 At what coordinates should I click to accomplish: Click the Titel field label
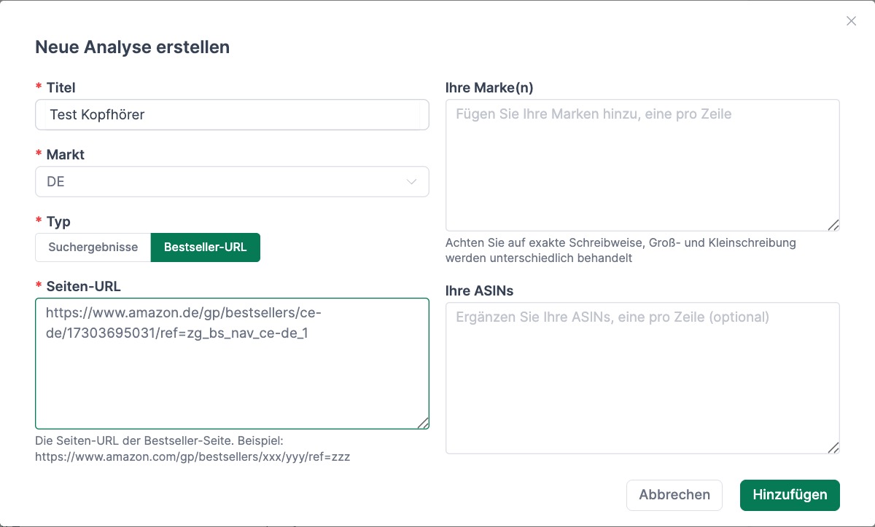(61, 87)
